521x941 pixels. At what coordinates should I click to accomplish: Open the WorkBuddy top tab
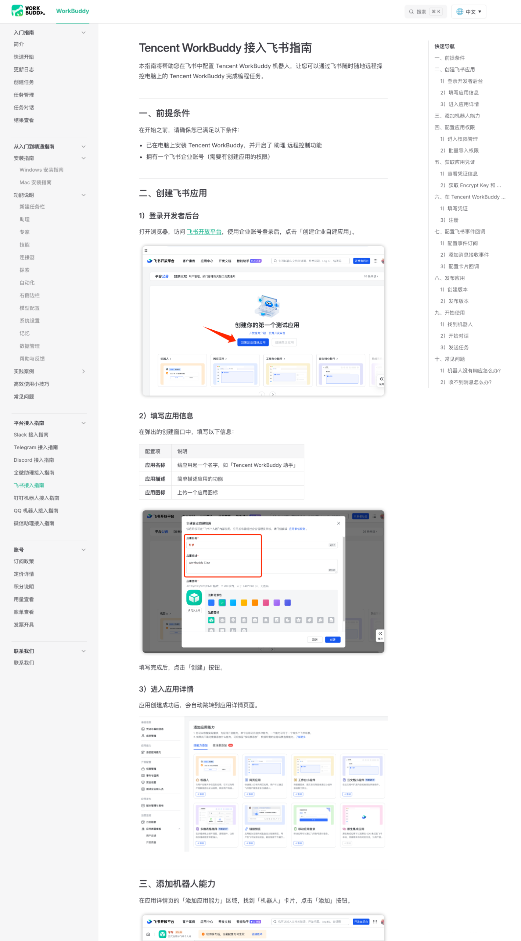pos(72,11)
